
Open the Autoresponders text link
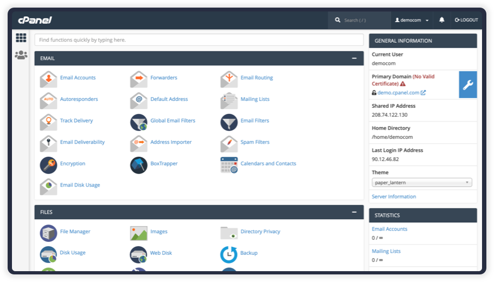79,99
